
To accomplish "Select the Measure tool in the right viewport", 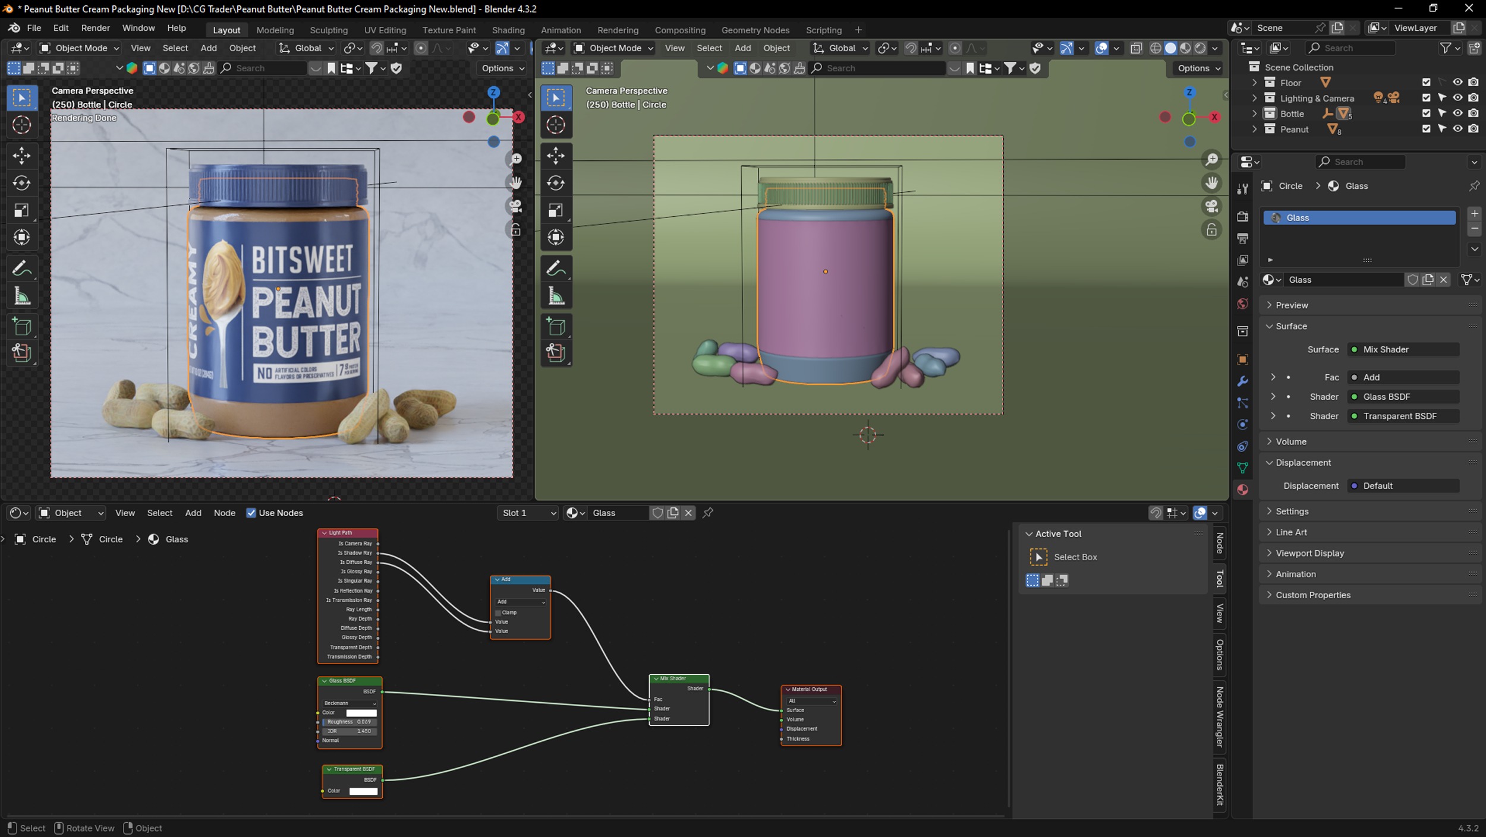I will [556, 296].
